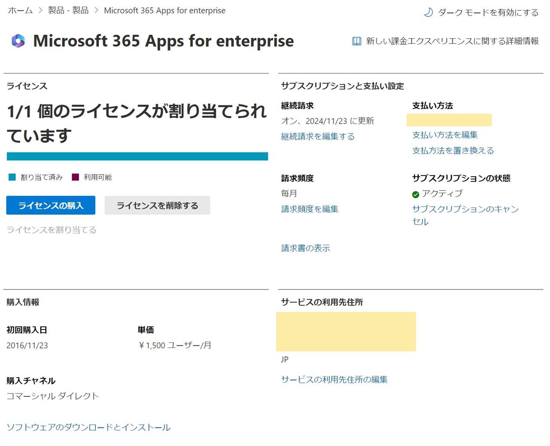The width and height of the screenshot is (550, 446).
Task: Click the アクティブ status text
Action: pyautogui.click(x=442, y=194)
